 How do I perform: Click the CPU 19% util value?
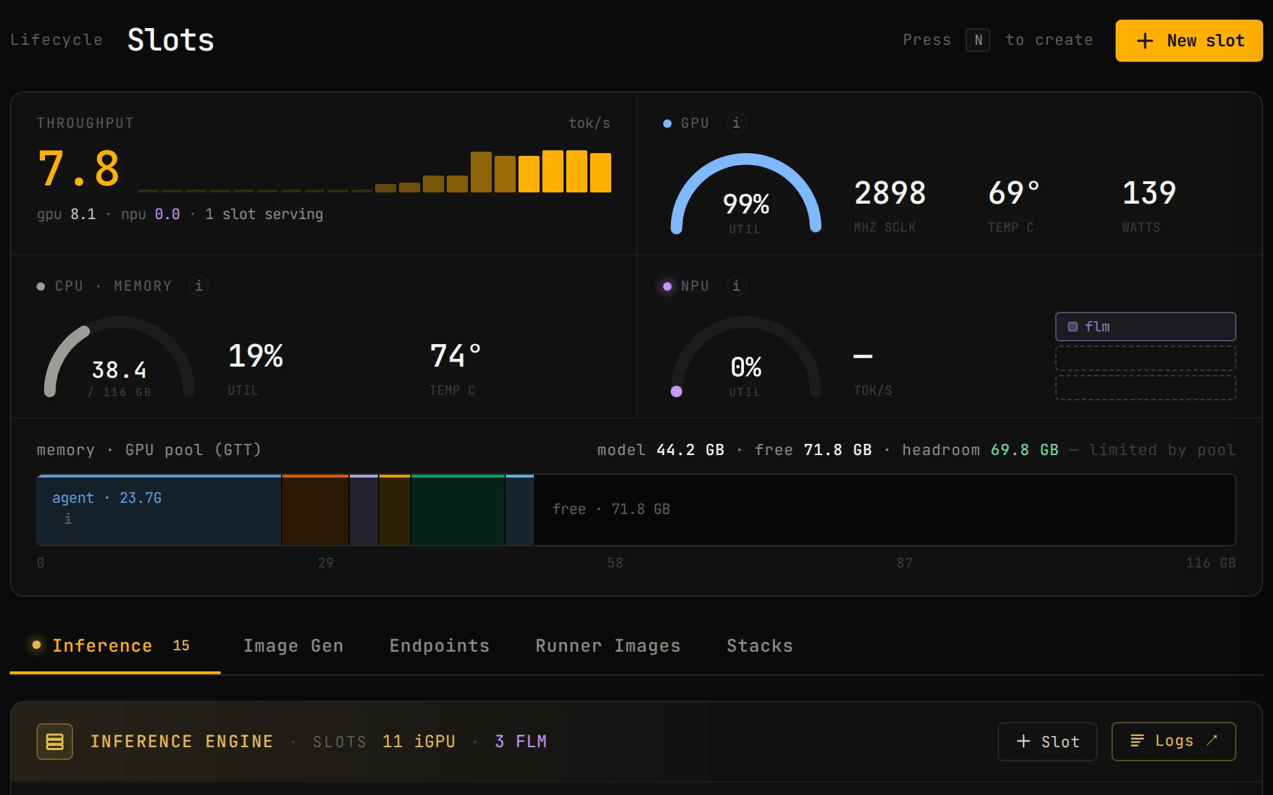click(256, 356)
